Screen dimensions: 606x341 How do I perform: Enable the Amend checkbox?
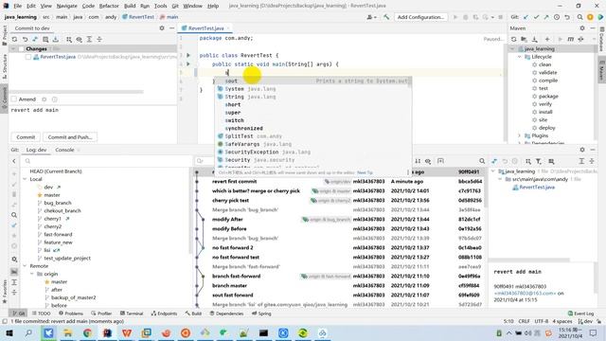click(14, 99)
